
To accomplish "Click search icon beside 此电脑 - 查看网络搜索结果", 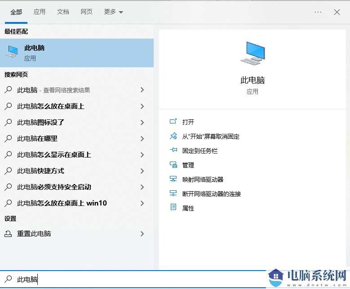I will pyautogui.click(x=8, y=90).
